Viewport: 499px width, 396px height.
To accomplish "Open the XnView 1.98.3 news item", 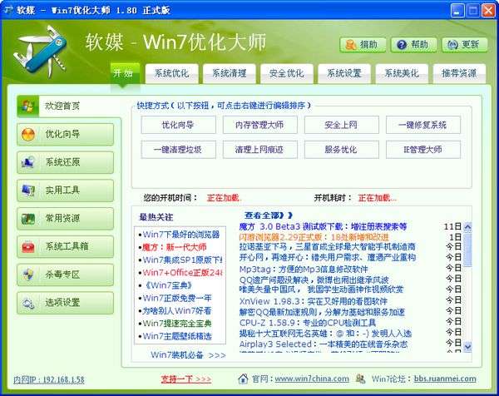I will (314, 301).
